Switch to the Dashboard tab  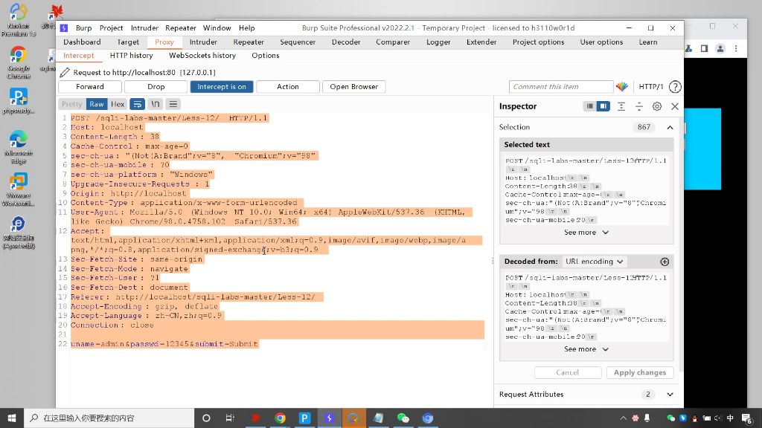pos(82,42)
